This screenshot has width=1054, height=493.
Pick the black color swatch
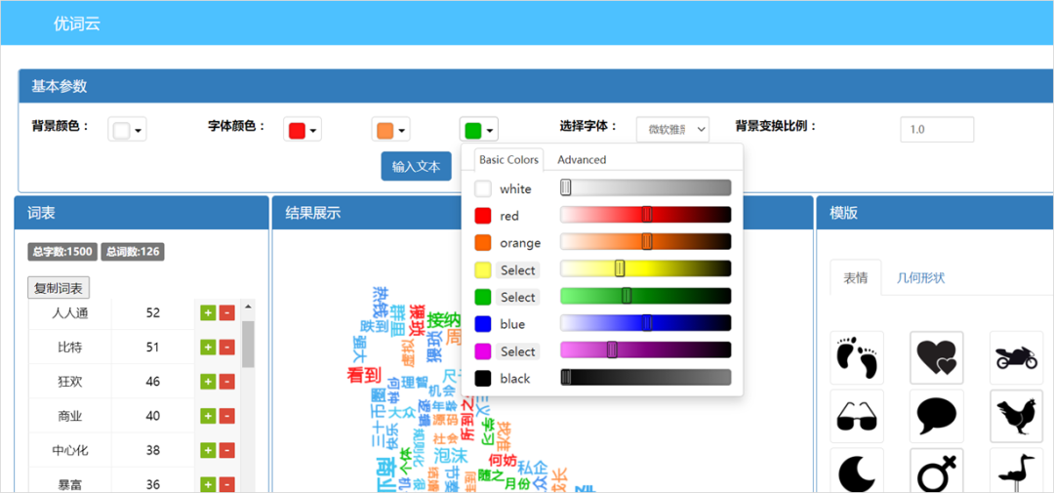(483, 379)
